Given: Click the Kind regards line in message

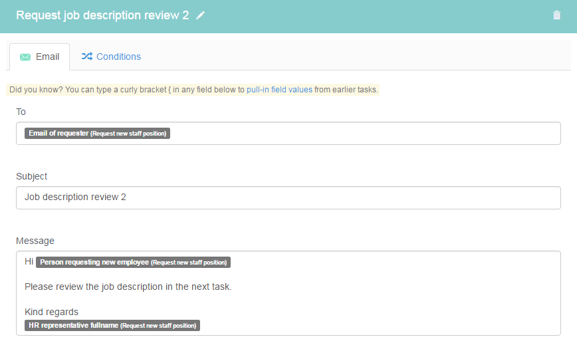Looking at the screenshot, I should (x=52, y=312).
